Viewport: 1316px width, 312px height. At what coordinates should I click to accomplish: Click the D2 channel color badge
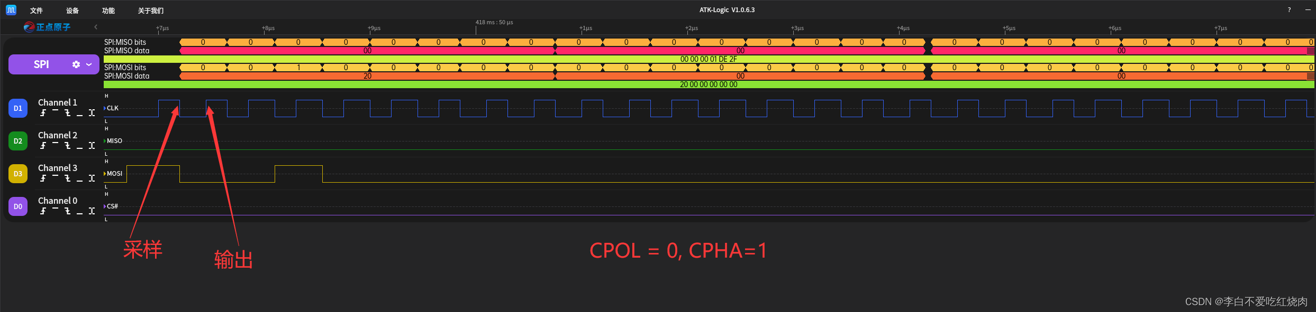click(x=18, y=141)
